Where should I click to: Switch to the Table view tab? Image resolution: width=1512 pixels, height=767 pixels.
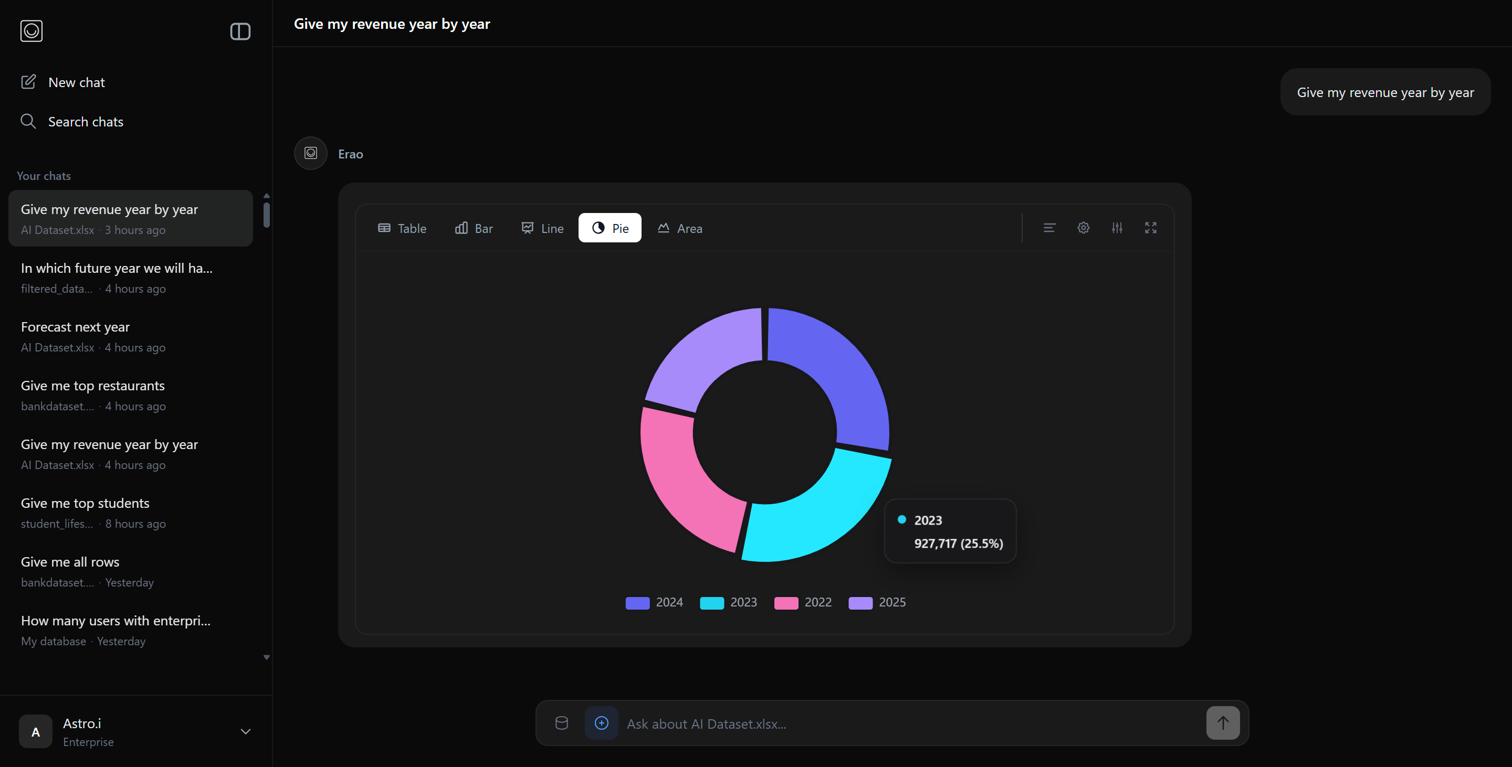click(402, 228)
